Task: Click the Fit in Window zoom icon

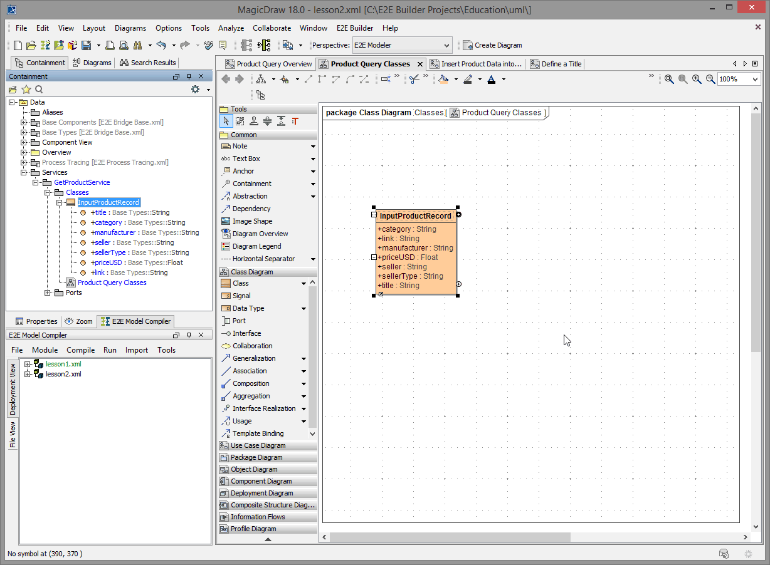Action: (668, 80)
